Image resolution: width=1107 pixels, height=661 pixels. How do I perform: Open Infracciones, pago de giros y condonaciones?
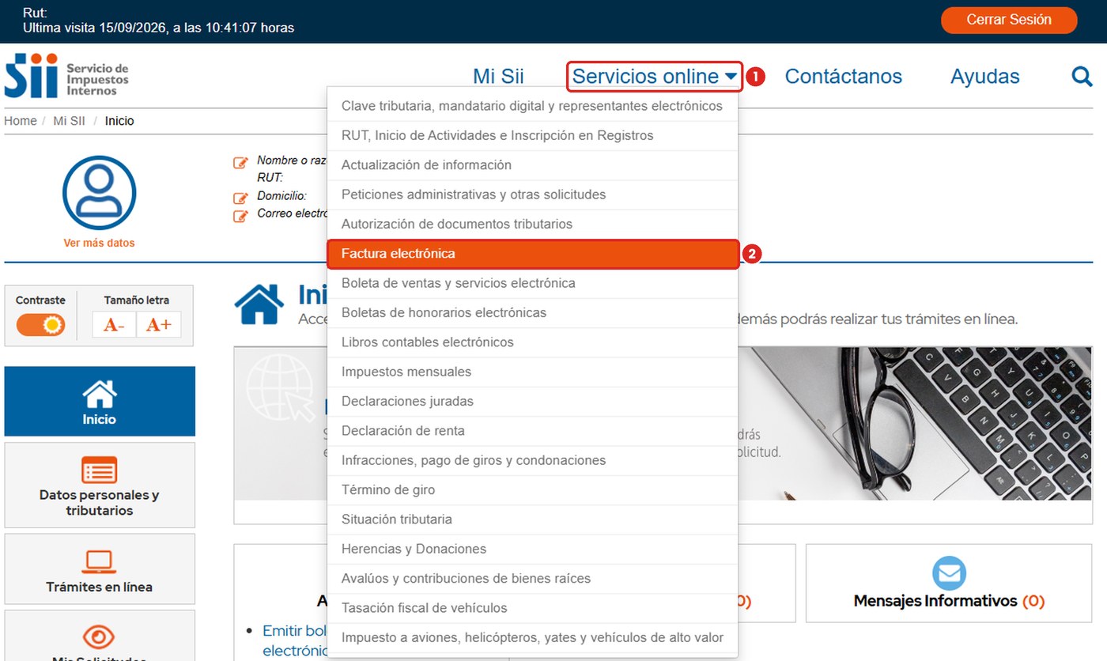tap(533, 460)
